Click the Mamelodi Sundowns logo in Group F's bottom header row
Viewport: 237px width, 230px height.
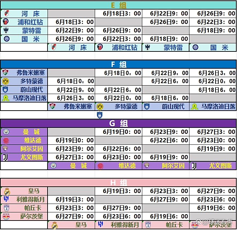coord(194,106)
